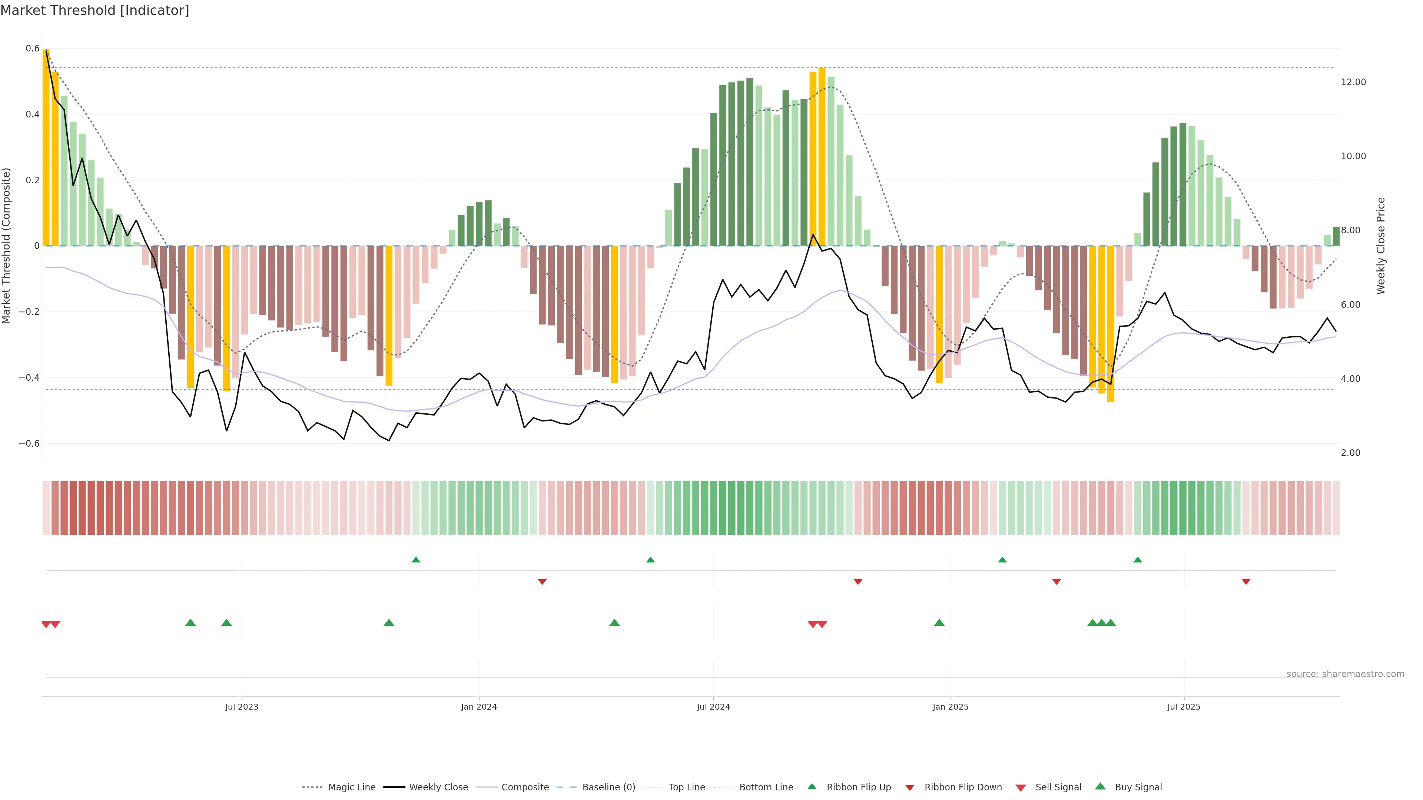Image resolution: width=1423 pixels, height=800 pixels.
Task: Click the Buy Signal legend marker
Action: point(1100,786)
